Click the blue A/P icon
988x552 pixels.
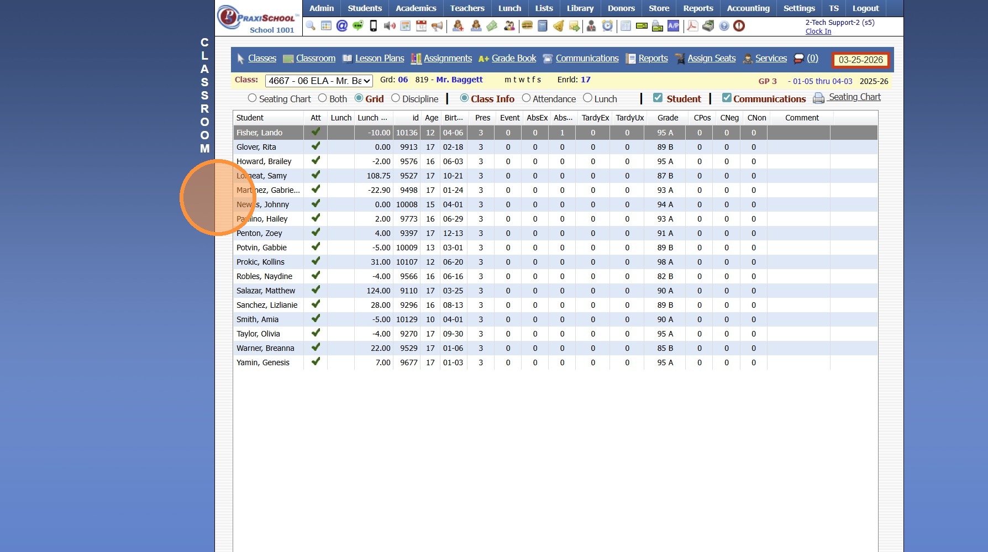pyautogui.click(x=673, y=26)
